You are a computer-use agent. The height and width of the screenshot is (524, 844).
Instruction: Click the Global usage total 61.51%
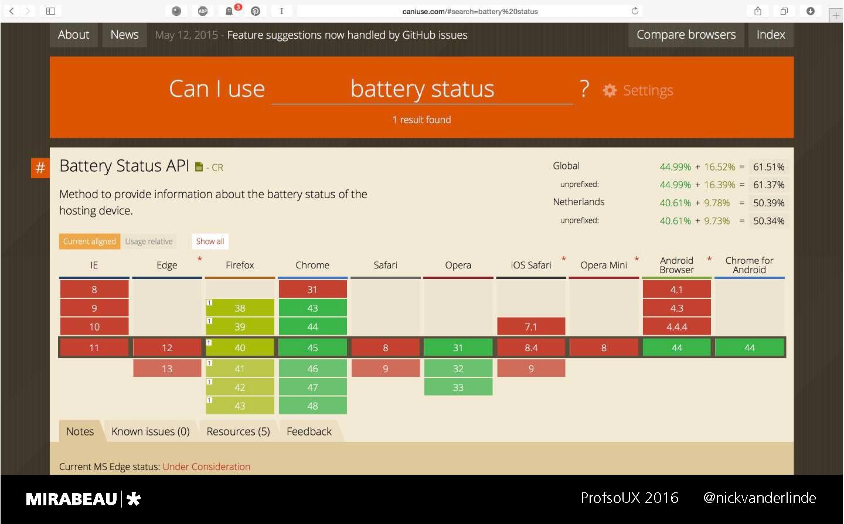(x=768, y=167)
